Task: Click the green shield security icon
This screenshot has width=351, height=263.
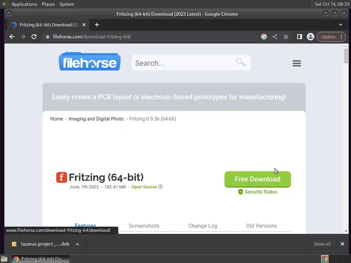Action: 240,192
